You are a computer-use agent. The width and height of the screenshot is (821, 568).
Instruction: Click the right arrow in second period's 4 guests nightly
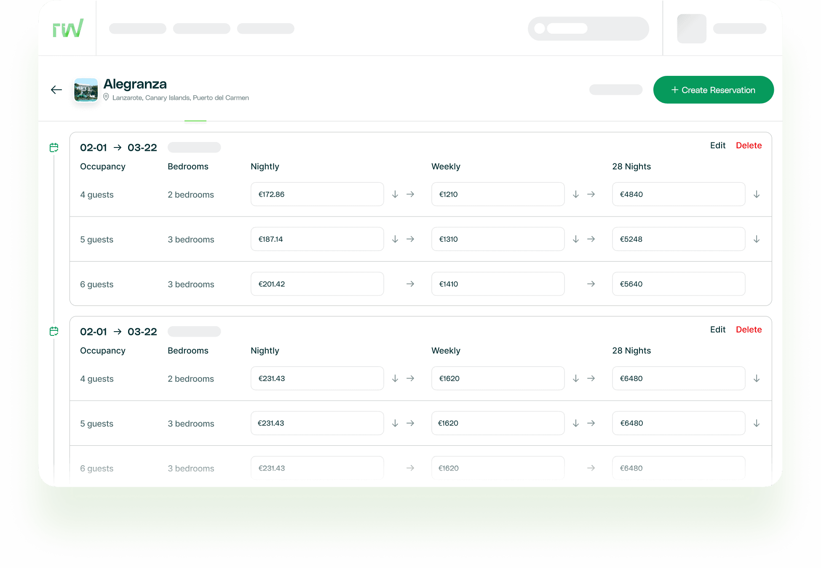pyautogui.click(x=410, y=378)
